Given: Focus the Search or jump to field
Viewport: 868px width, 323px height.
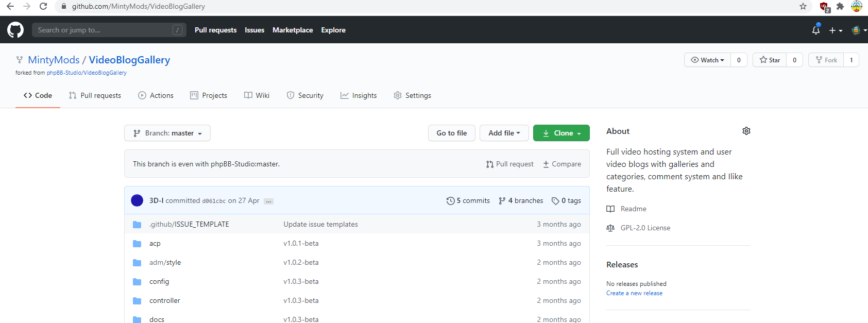Looking at the screenshot, I should (x=103, y=30).
